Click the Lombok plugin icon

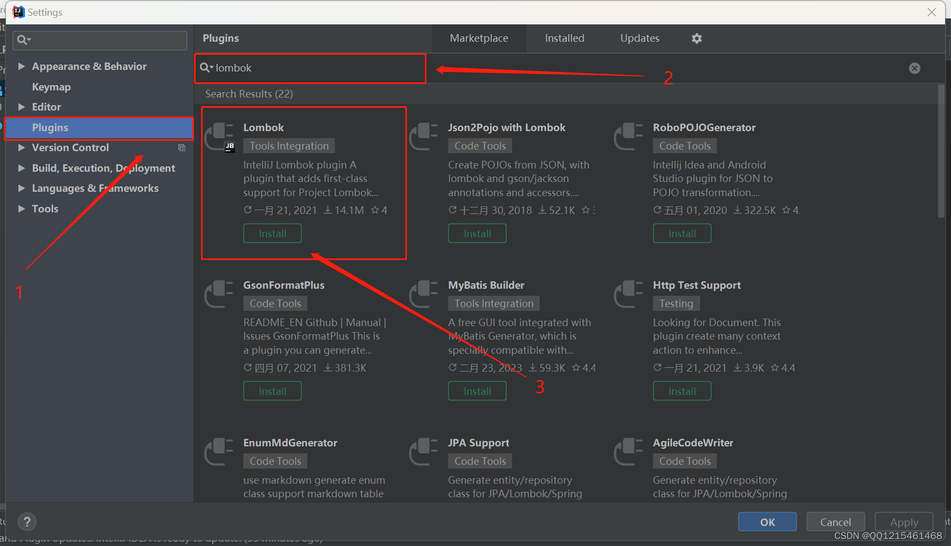219,136
